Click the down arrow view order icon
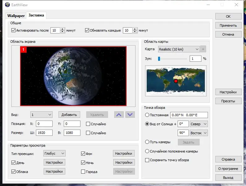Viewport: 246px width, 186px height. coord(130,115)
